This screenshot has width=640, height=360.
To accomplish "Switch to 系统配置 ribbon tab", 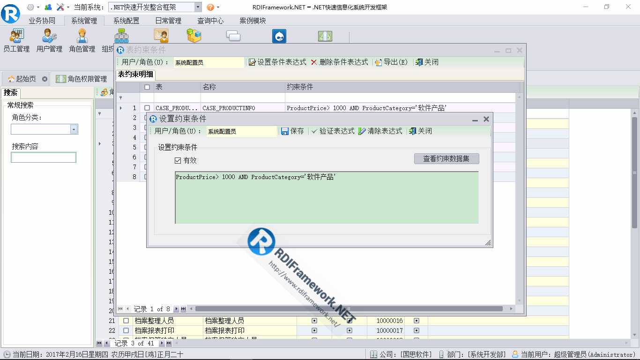I will tap(126, 21).
